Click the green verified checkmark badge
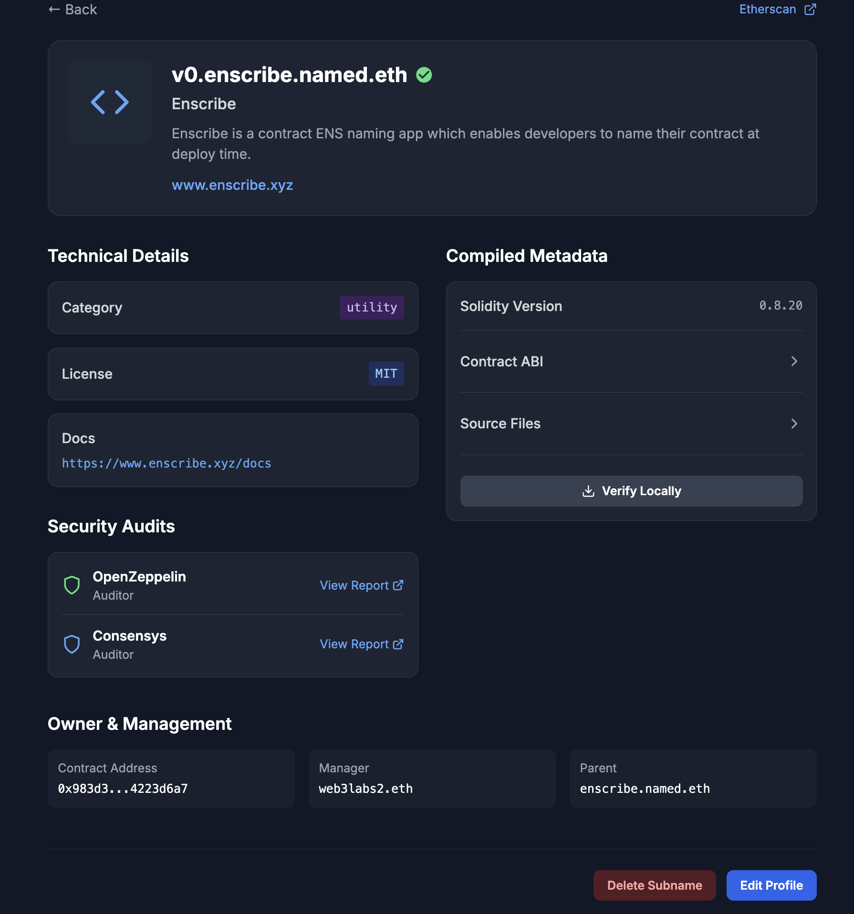This screenshot has width=854, height=914. 424,75
